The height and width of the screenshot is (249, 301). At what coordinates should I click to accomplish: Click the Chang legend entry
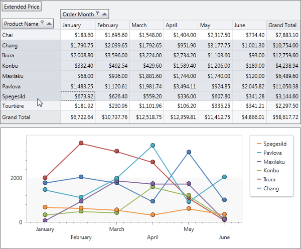pyautogui.click(x=271, y=189)
